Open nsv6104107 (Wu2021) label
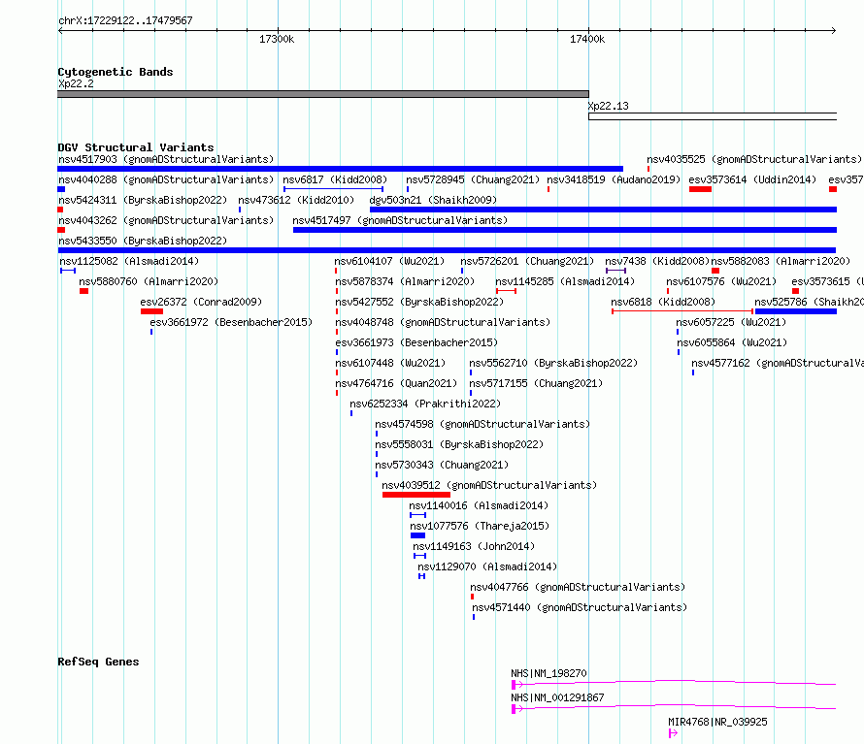This screenshot has width=864, height=744. [x=389, y=262]
